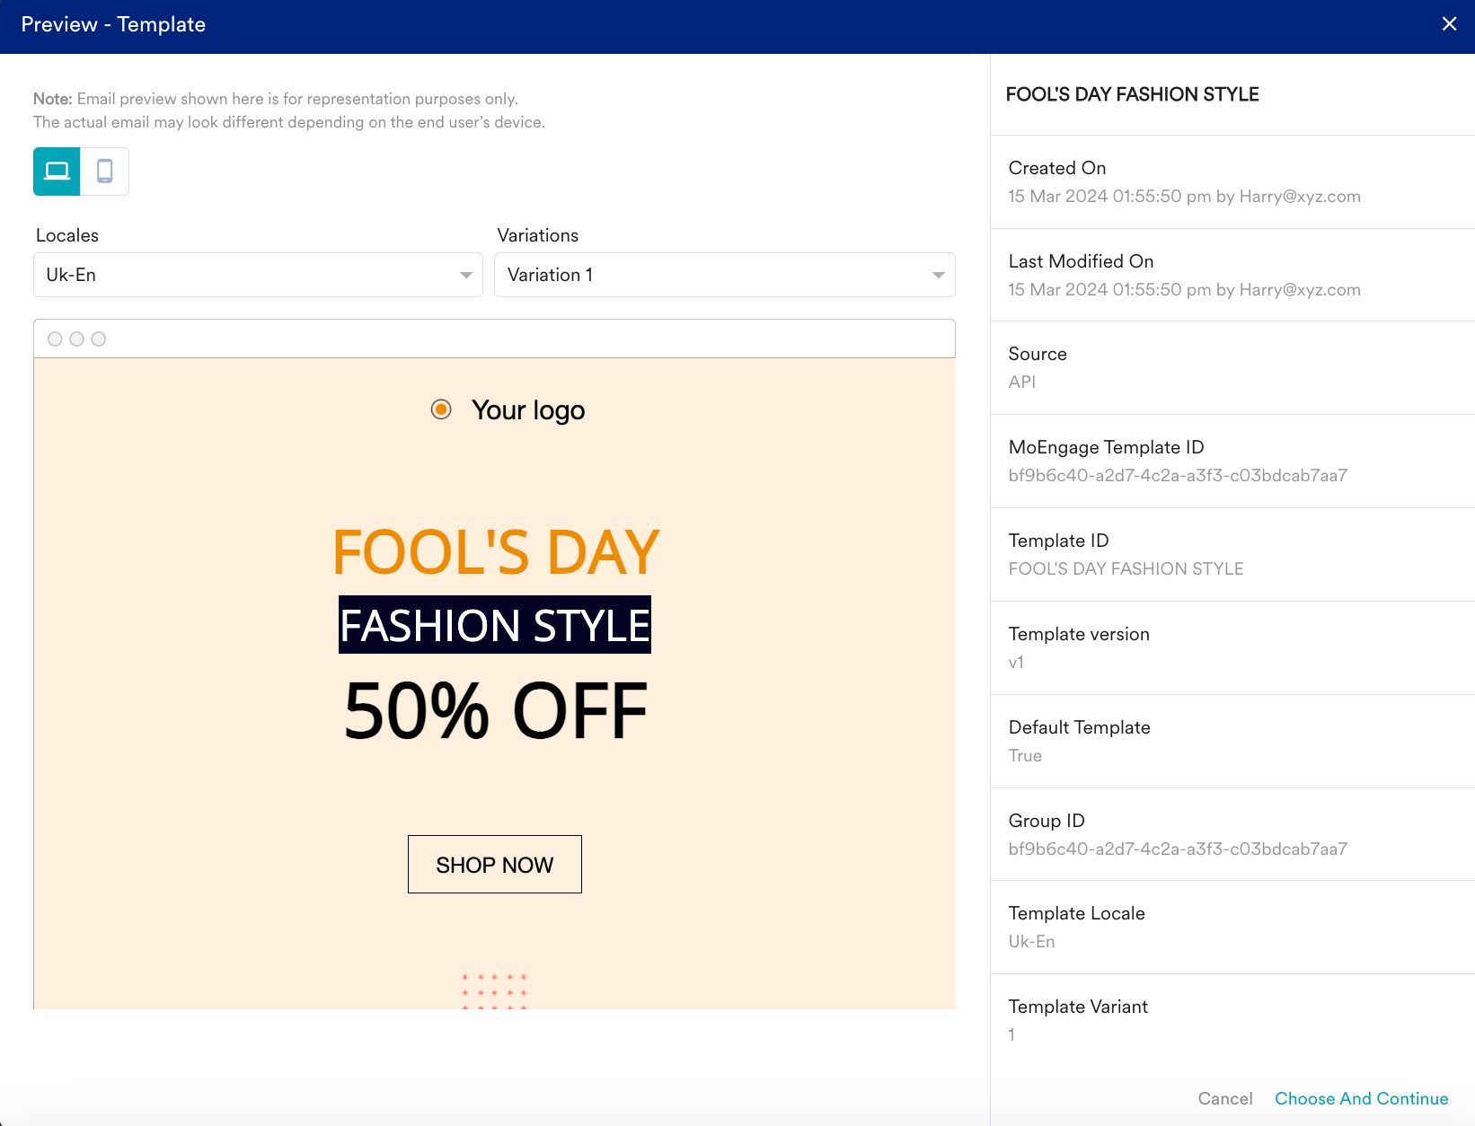This screenshot has height=1126, width=1475.
Task: Click the red dotted pattern decoration
Action: pyautogui.click(x=494, y=991)
